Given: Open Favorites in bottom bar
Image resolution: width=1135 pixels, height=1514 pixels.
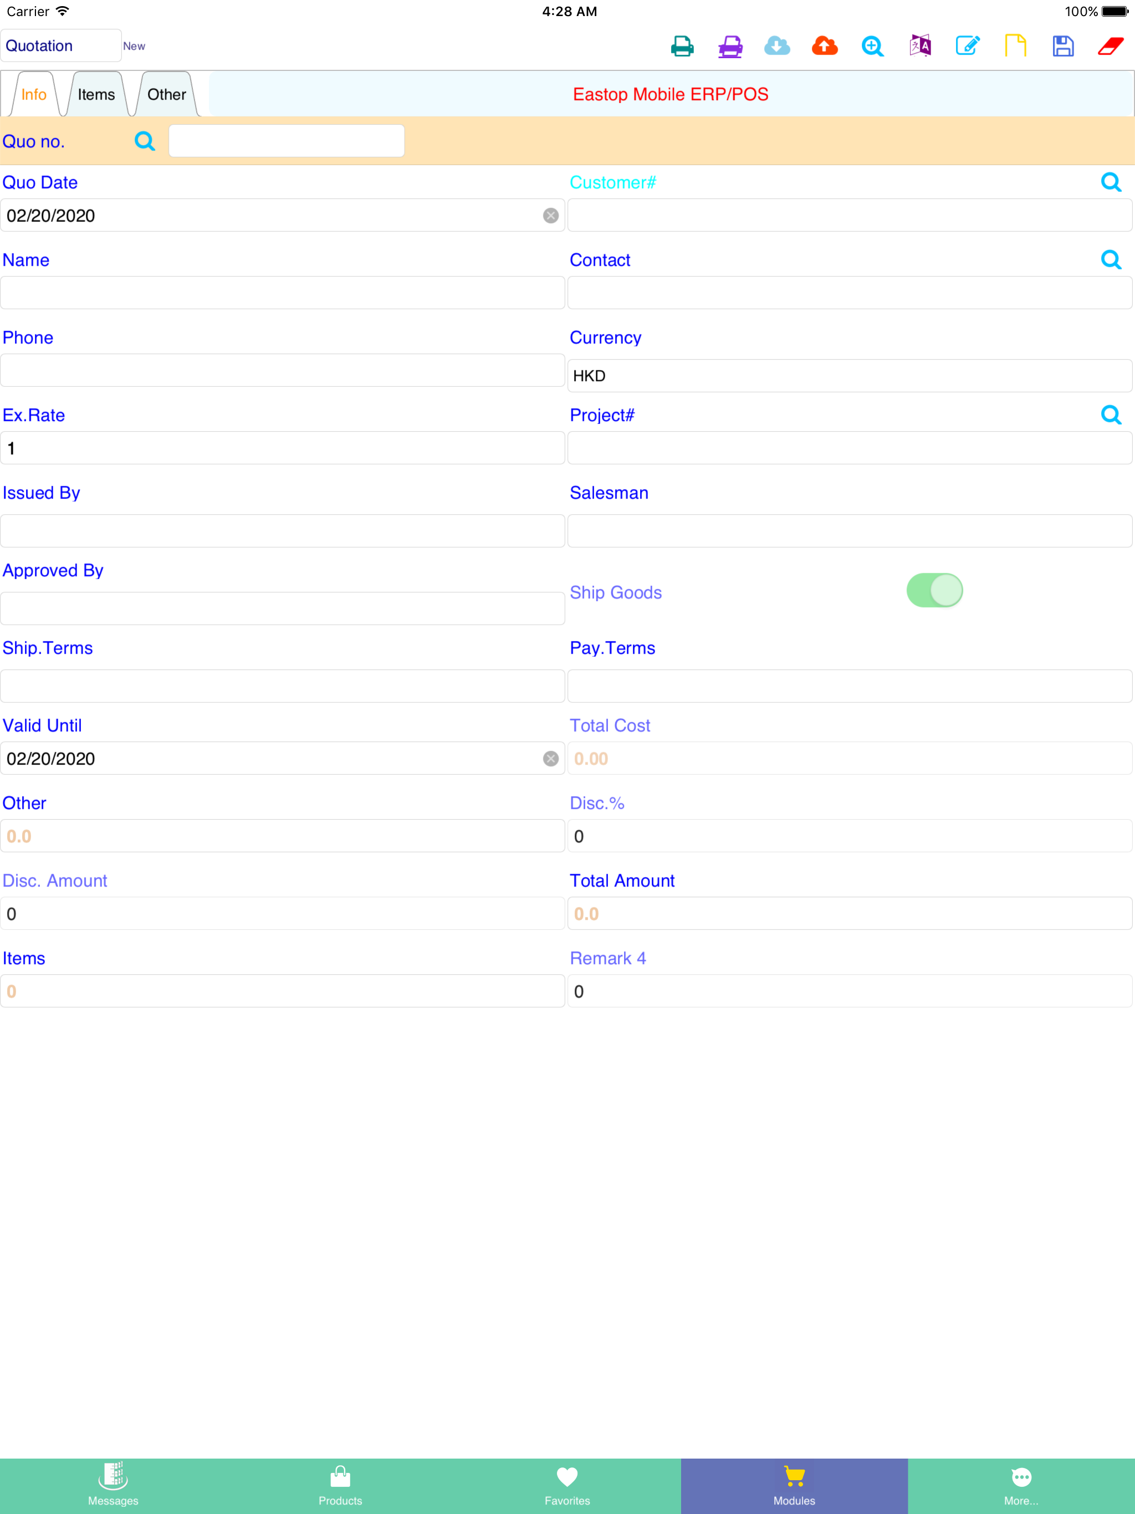Looking at the screenshot, I should click(x=567, y=1486).
